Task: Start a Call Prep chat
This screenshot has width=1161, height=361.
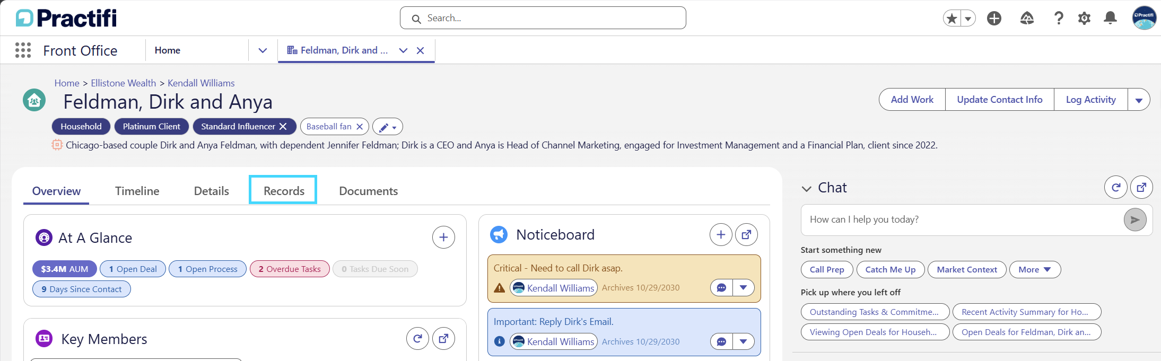Action: pos(827,269)
